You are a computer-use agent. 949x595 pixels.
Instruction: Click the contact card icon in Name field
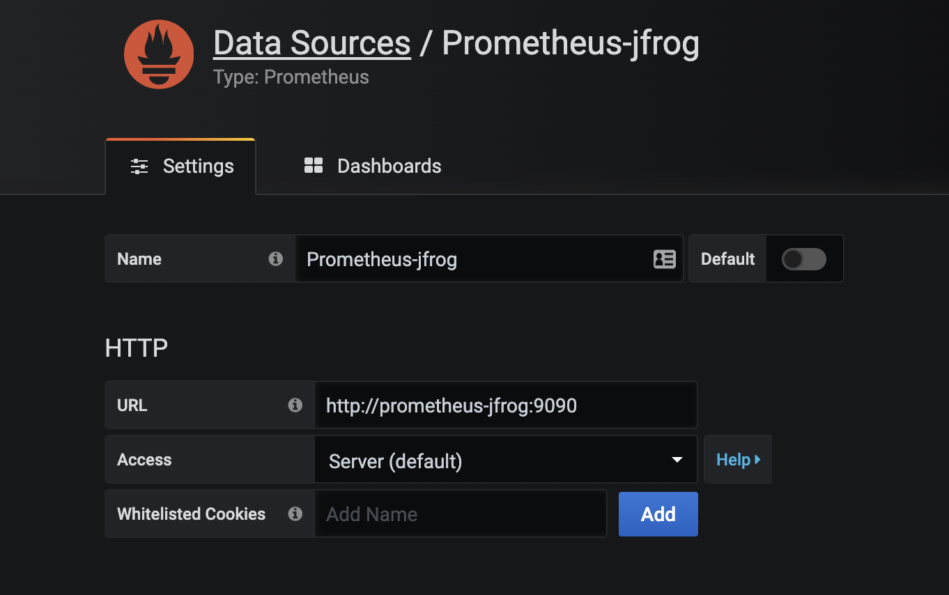(x=664, y=259)
